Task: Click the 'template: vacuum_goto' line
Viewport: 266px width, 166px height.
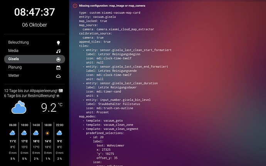Action: pos(103,121)
